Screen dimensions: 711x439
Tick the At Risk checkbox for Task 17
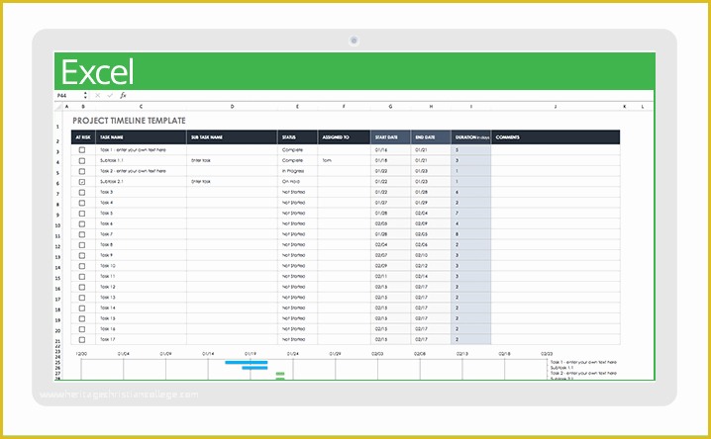[x=82, y=340]
